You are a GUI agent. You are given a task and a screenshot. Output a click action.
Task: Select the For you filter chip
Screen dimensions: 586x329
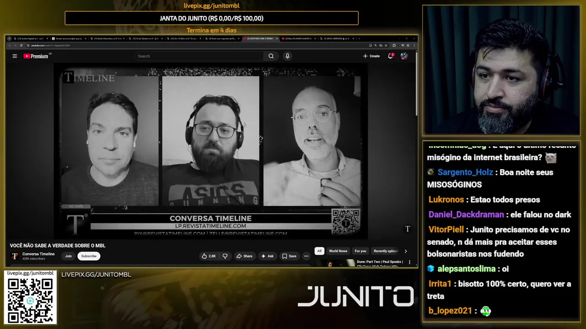[360, 251]
